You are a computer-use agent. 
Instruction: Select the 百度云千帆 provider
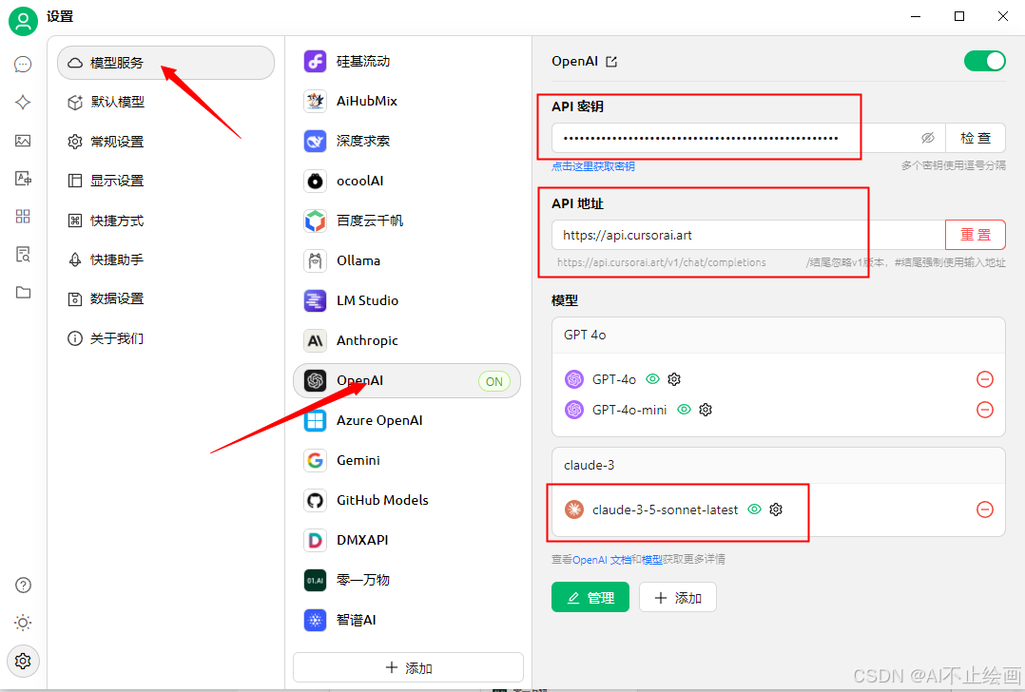(407, 221)
